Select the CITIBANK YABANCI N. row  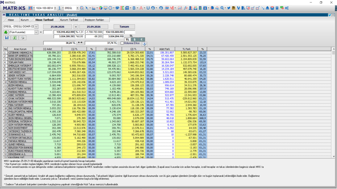click(105, 52)
